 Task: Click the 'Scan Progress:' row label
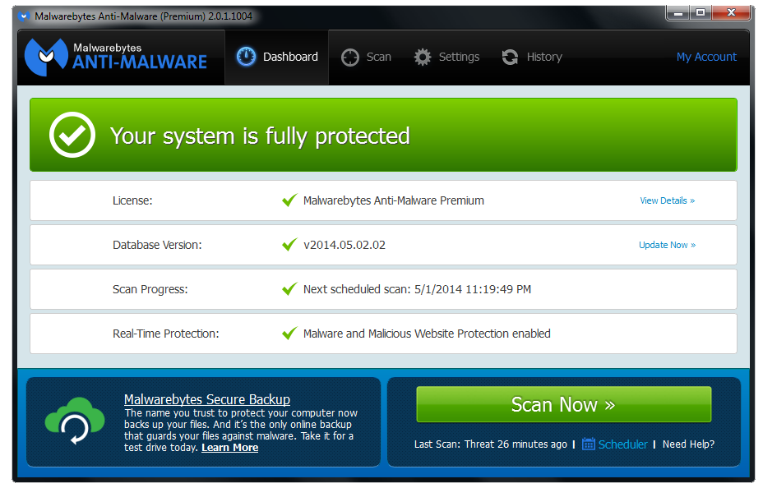tap(150, 289)
